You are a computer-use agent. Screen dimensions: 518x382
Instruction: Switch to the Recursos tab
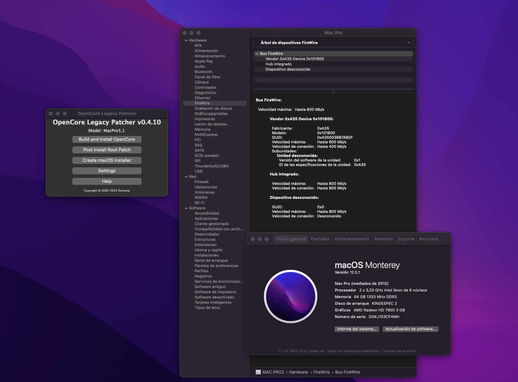pos(429,239)
